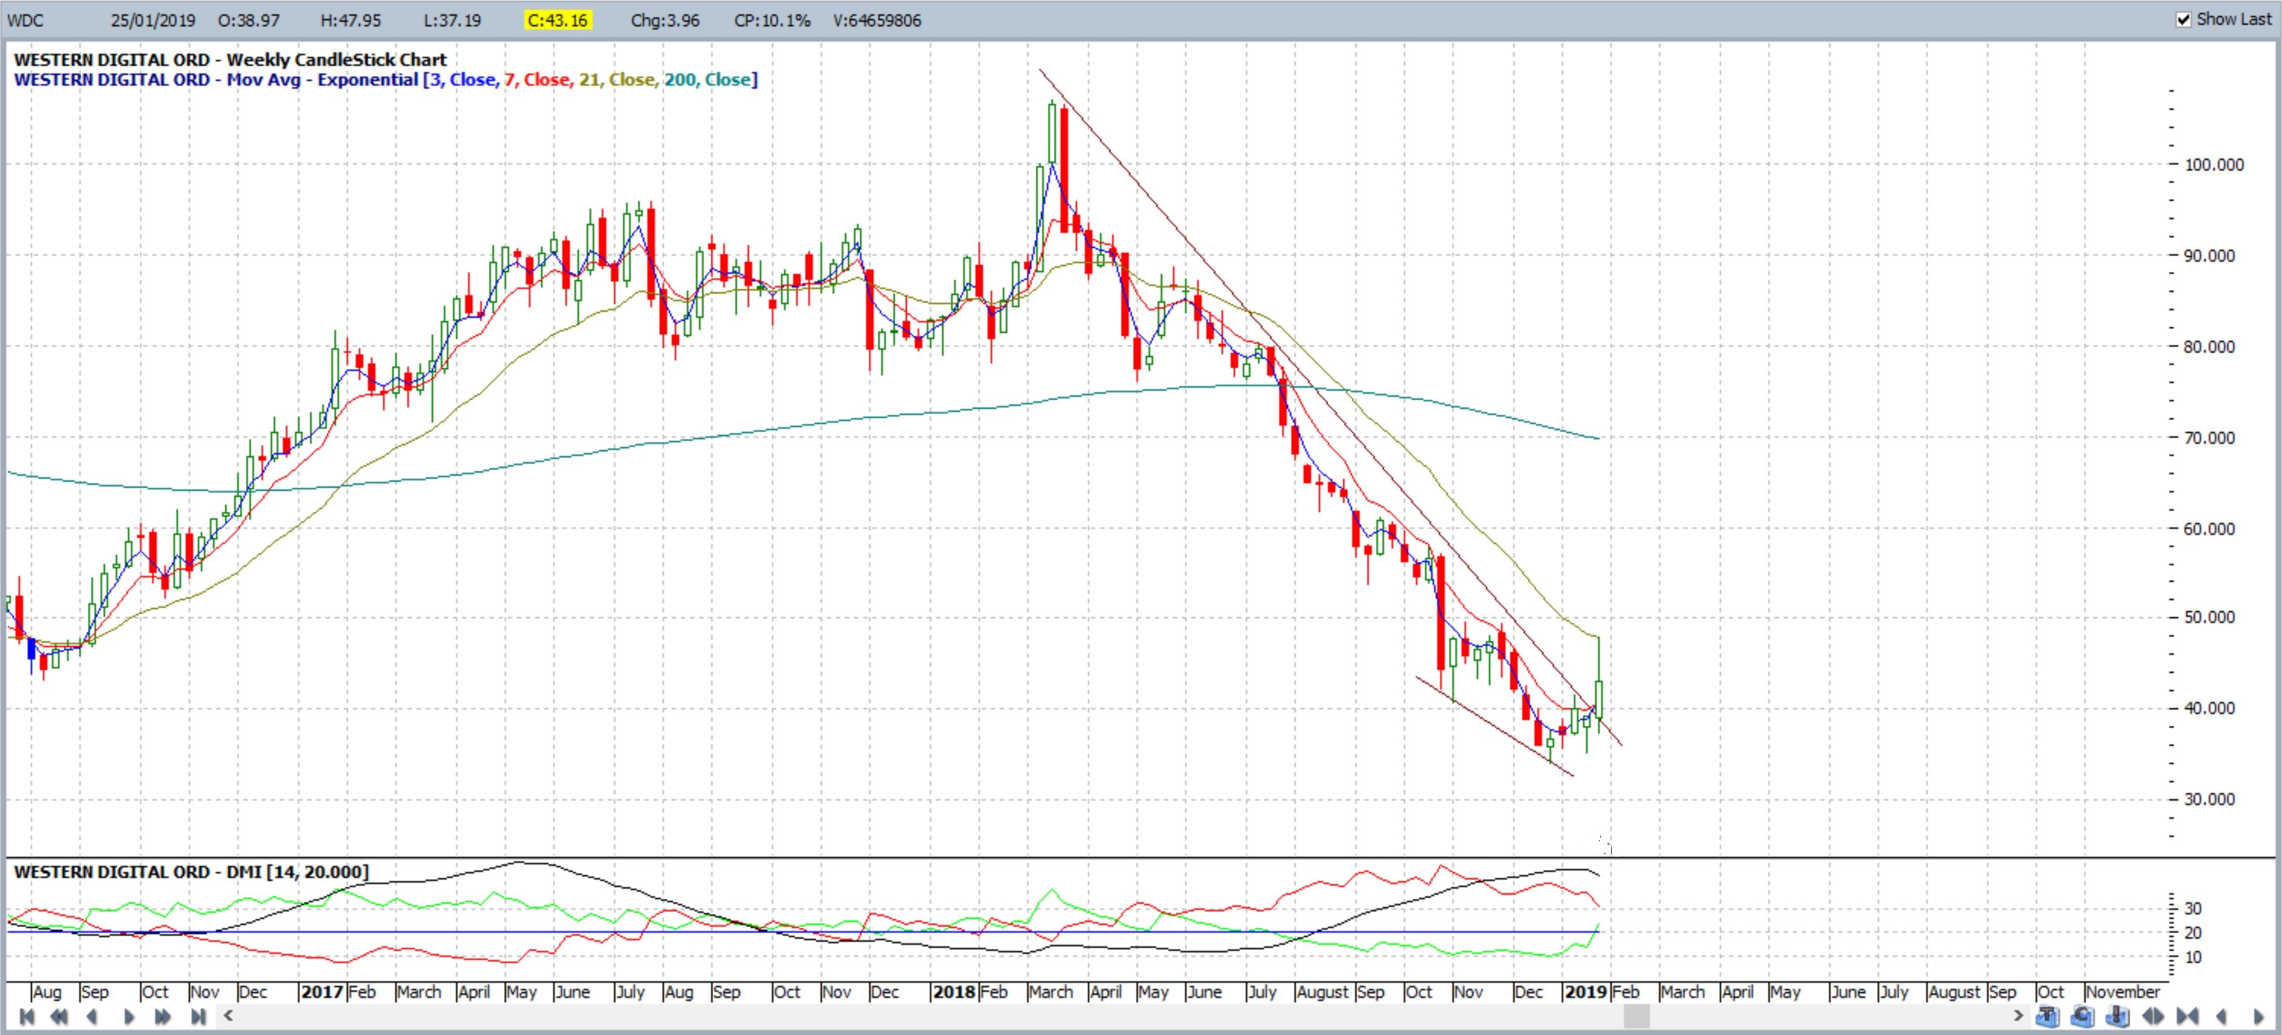This screenshot has height=1035, width=2282.
Task: Click the 100.000 price axis label
Action: click(2214, 165)
